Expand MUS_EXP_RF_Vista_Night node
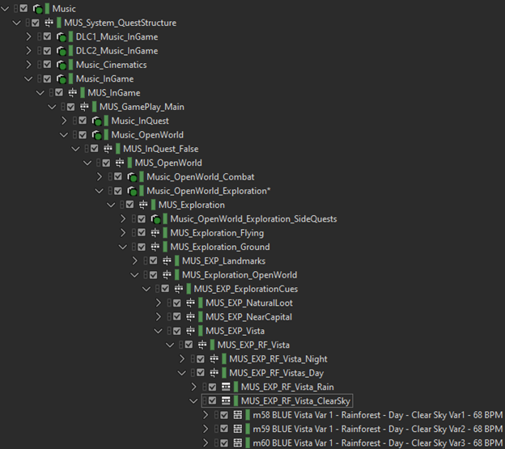The height and width of the screenshot is (449, 505). pos(182,358)
